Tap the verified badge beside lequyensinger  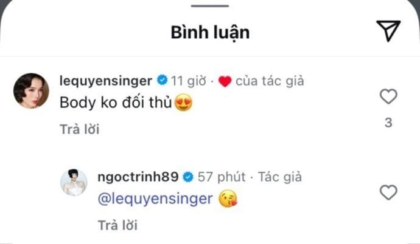[162, 81]
